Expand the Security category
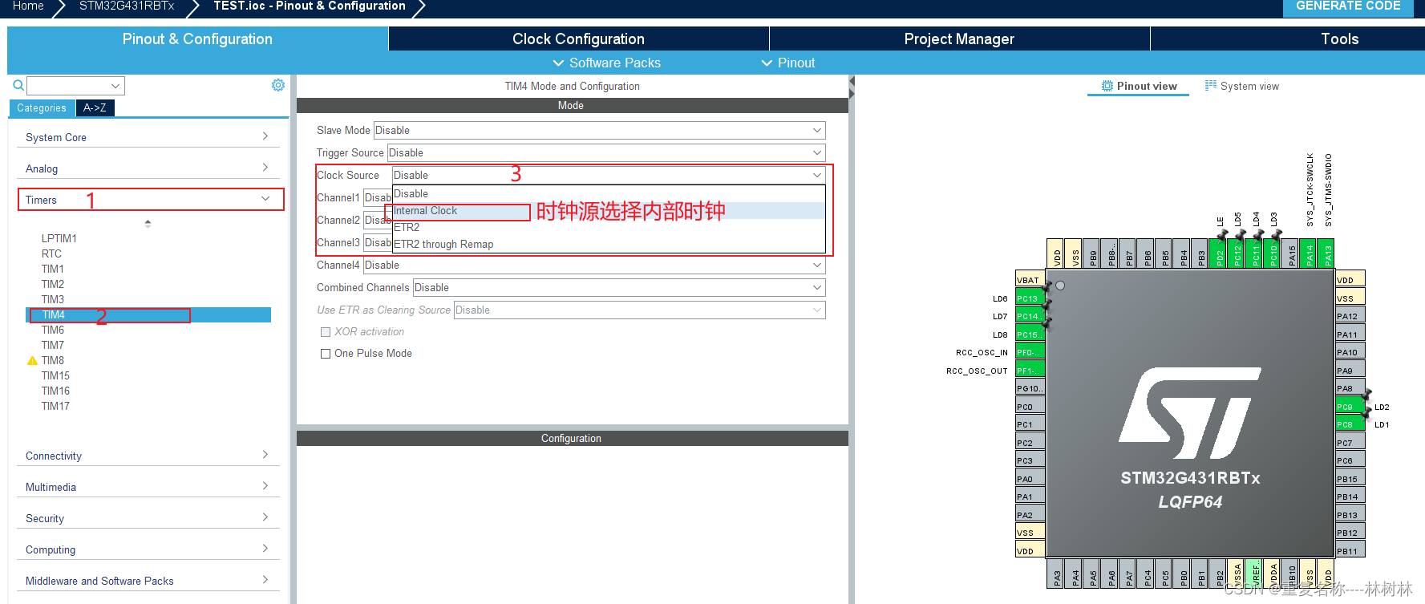 pyautogui.click(x=148, y=518)
